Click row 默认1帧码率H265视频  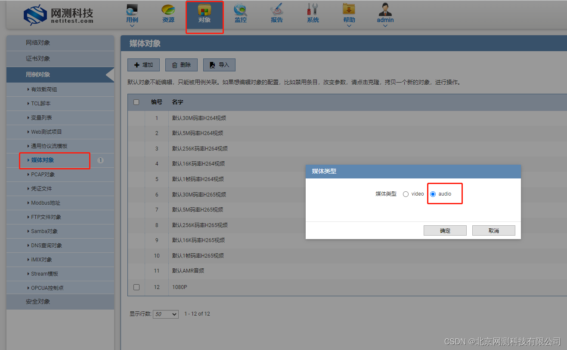point(347,255)
